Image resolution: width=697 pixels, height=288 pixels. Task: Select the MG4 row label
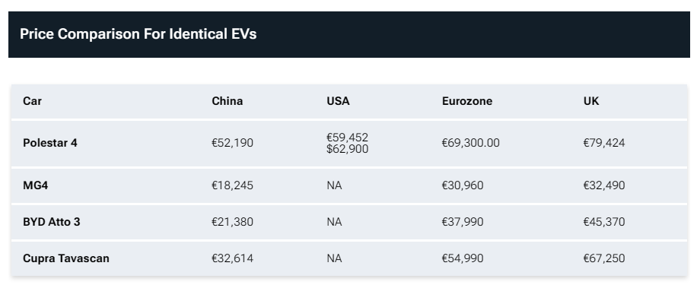pyautogui.click(x=36, y=185)
